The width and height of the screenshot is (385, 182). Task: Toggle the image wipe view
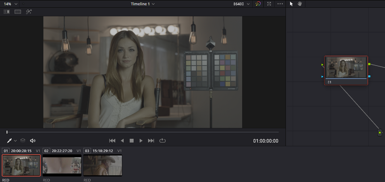[7, 12]
